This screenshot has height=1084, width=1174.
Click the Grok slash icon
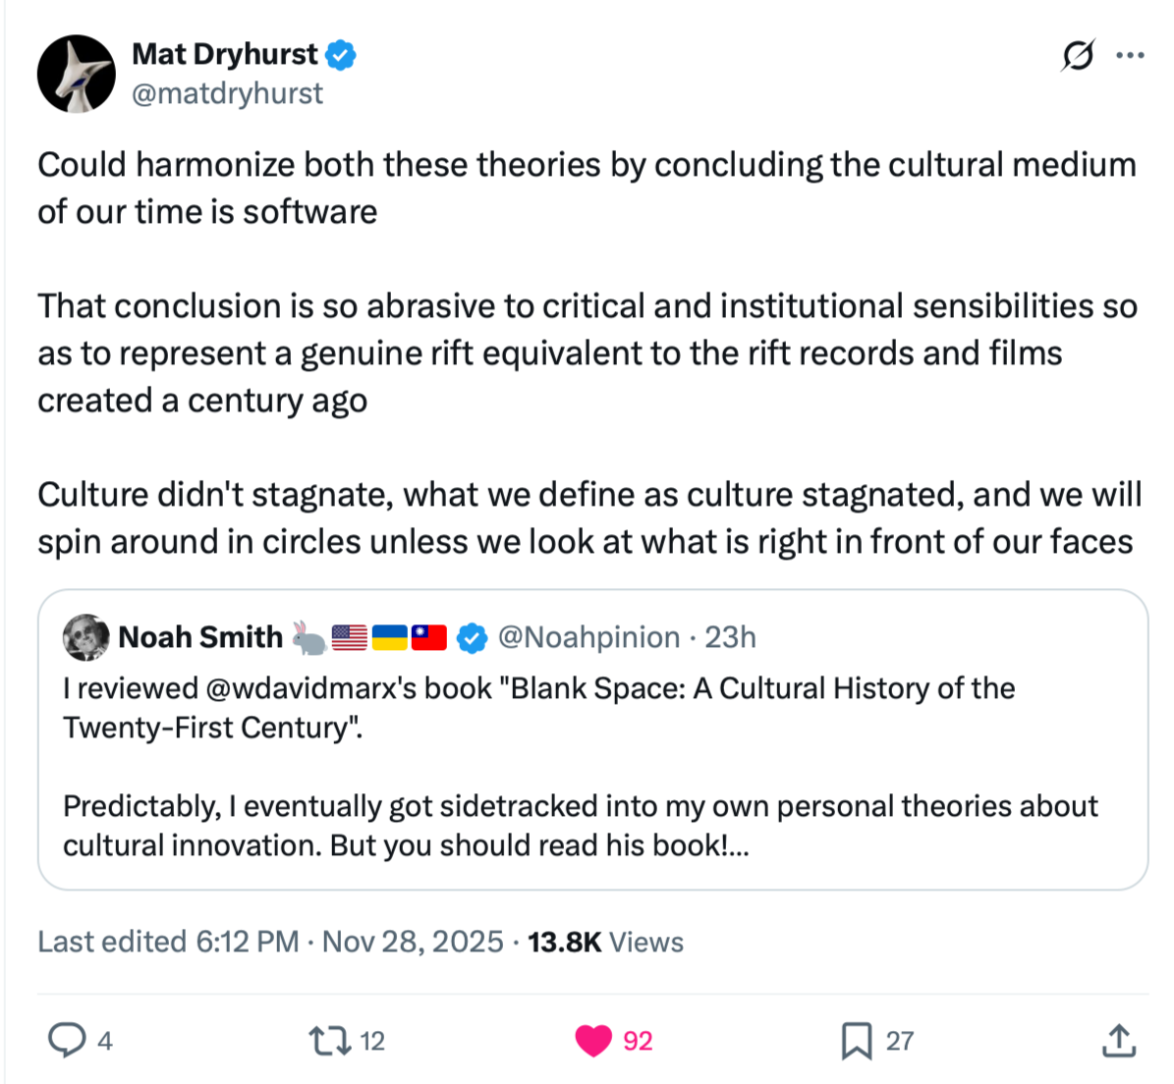pyautogui.click(x=1077, y=56)
